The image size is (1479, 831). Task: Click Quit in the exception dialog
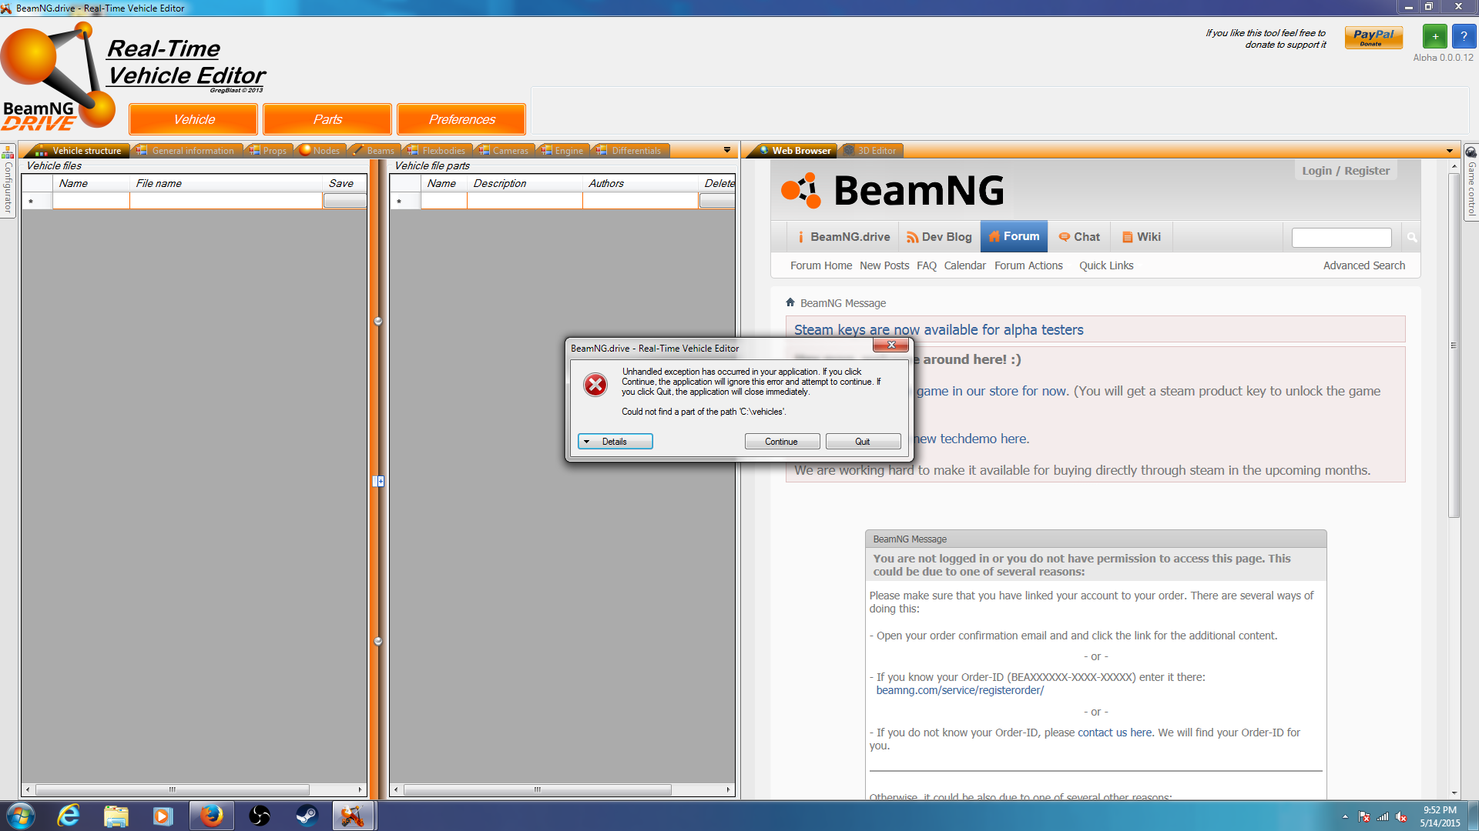pos(862,442)
